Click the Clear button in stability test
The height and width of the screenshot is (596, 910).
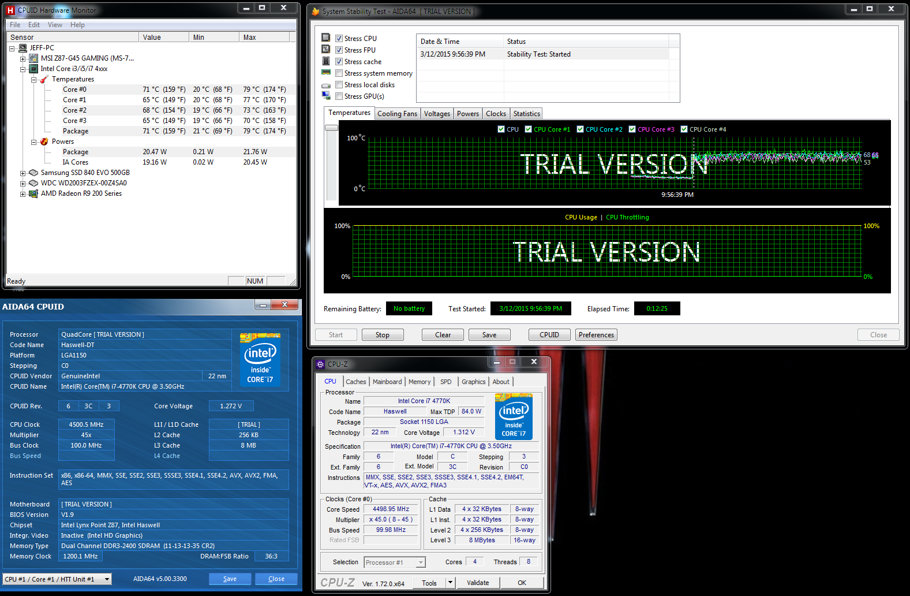[x=443, y=335]
